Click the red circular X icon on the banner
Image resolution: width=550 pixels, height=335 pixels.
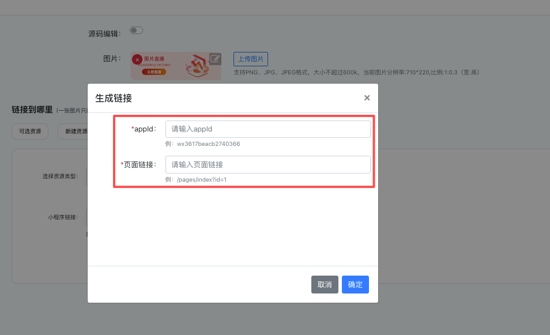[x=137, y=59]
